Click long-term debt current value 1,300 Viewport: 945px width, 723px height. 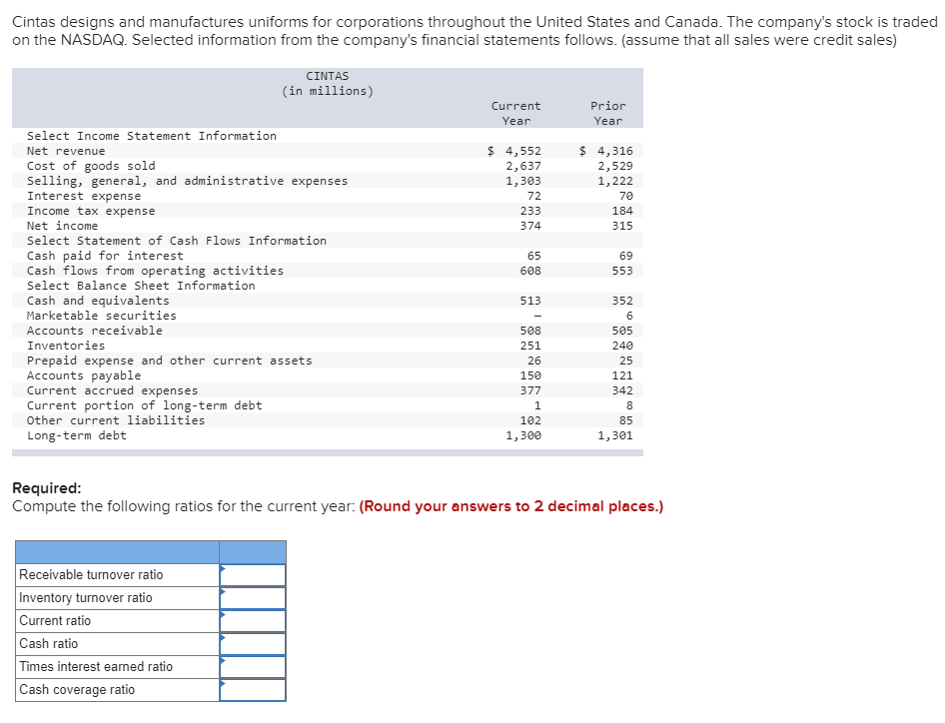point(523,435)
